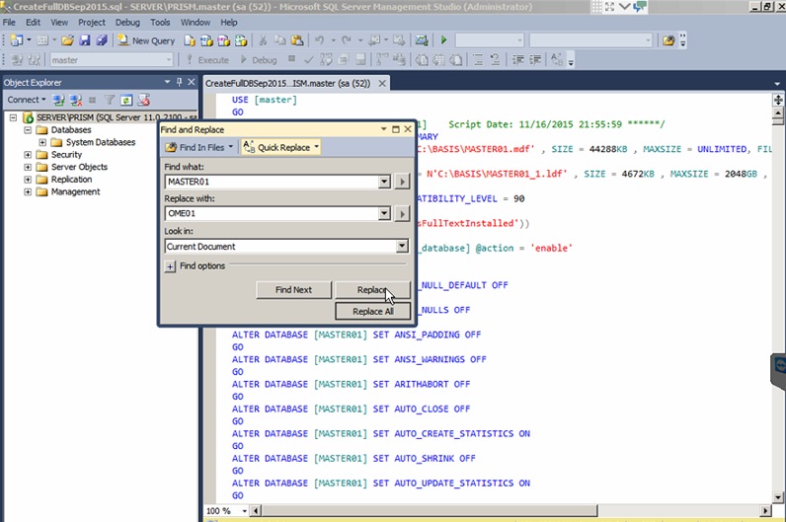Open the Replace with history dropdown
Image resolution: width=786 pixels, height=522 pixels.
(x=384, y=213)
